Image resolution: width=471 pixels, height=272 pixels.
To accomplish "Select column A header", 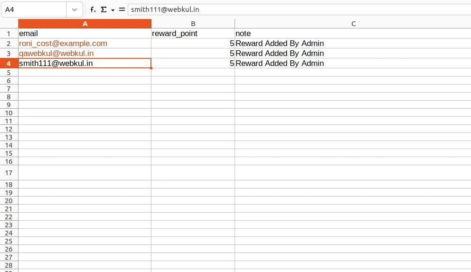I will pyautogui.click(x=85, y=24).
